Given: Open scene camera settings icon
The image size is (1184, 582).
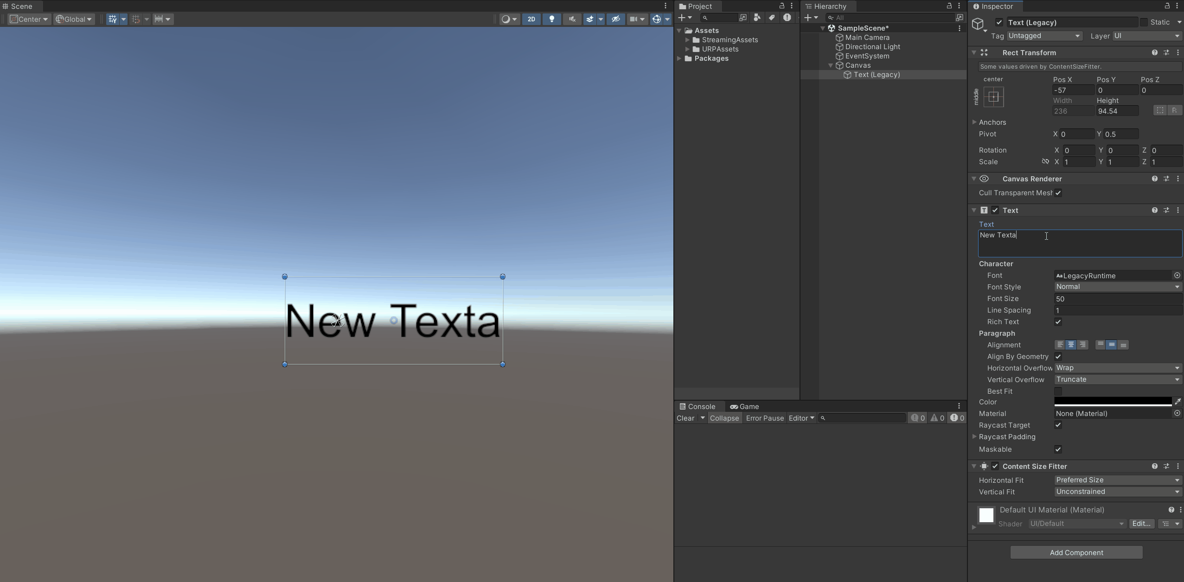Looking at the screenshot, I should click(x=634, y=19).
